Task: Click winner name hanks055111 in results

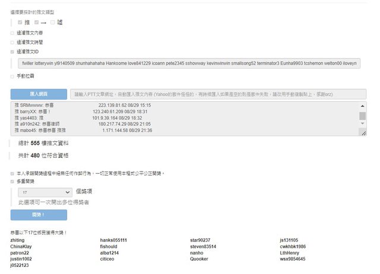Action: tap(113, 240)
